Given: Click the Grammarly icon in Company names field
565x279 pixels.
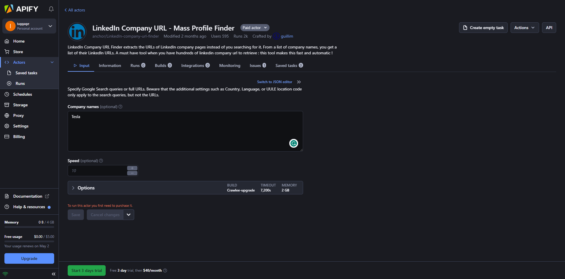Looking at the screenshot, I should (293, 143).
